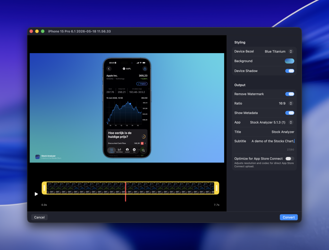Click the 'Apple Inc.' name in phone
Viewport: 329px width, 250px height.
[x=112, y=76]
